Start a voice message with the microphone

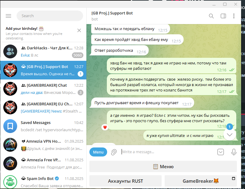click(x=234, y=152)
